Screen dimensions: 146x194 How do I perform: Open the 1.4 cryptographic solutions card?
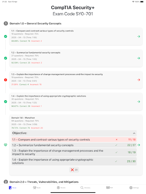pyautogui.click(x=76, y=102)
